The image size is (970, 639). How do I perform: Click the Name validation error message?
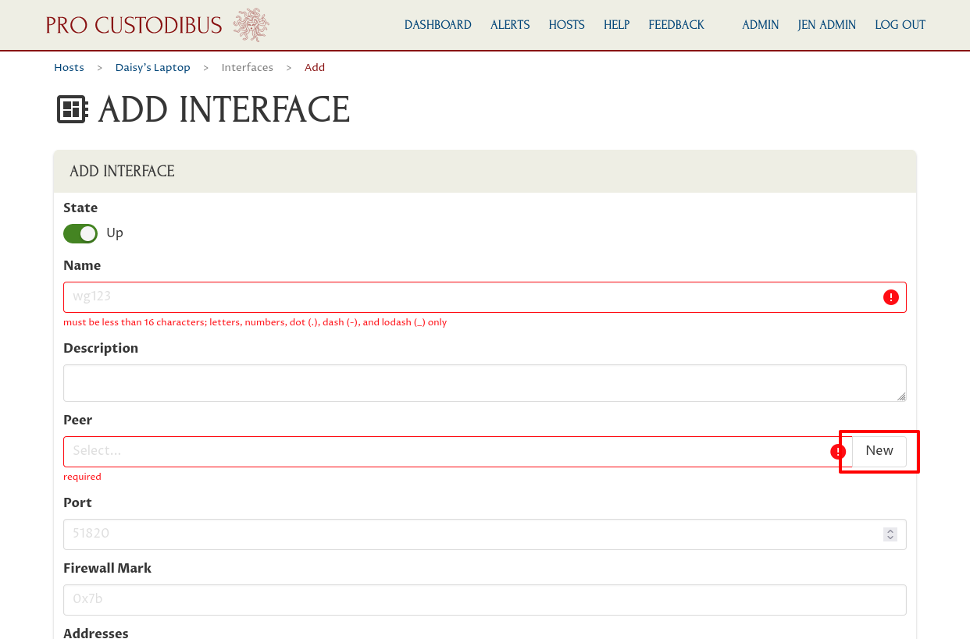255,322
